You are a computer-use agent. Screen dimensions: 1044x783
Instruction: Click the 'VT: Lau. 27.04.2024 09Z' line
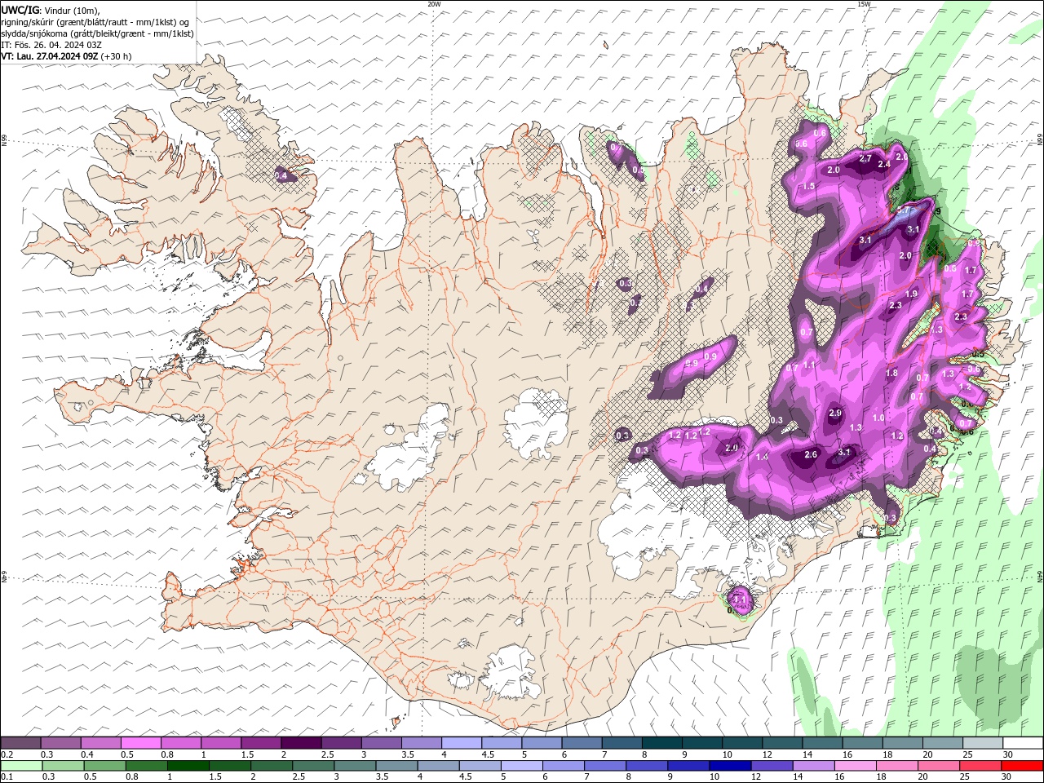[50, 56]
